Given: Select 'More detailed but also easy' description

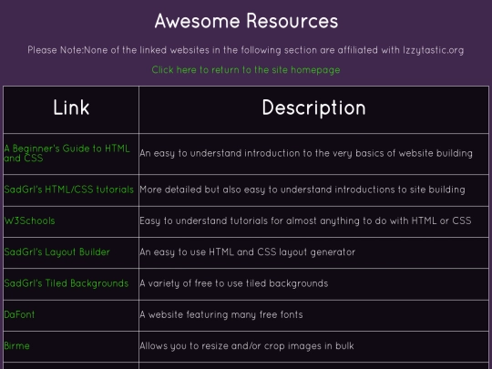Looking at the screenshot, I should [302, 190].
